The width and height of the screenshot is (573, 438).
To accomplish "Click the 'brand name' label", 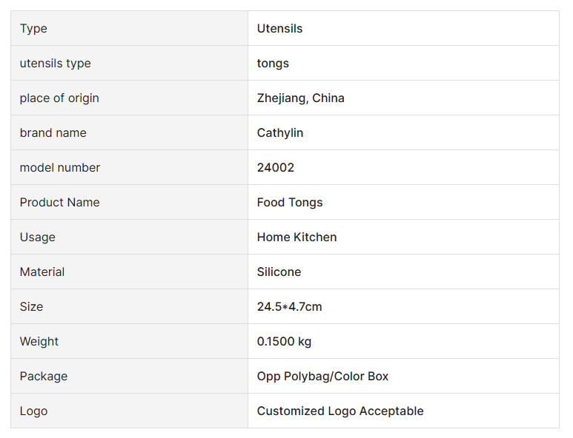I will click(x=53, y=133).
